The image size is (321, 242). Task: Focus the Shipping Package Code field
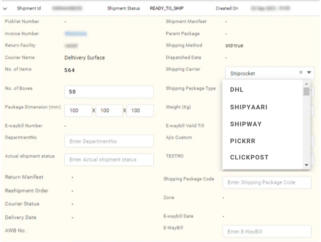pyautogui.click(x=267, y=182)
